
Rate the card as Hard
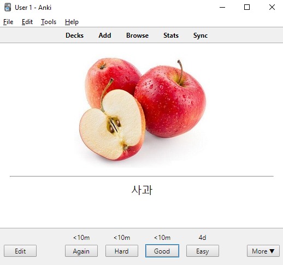tap(122, 251)
